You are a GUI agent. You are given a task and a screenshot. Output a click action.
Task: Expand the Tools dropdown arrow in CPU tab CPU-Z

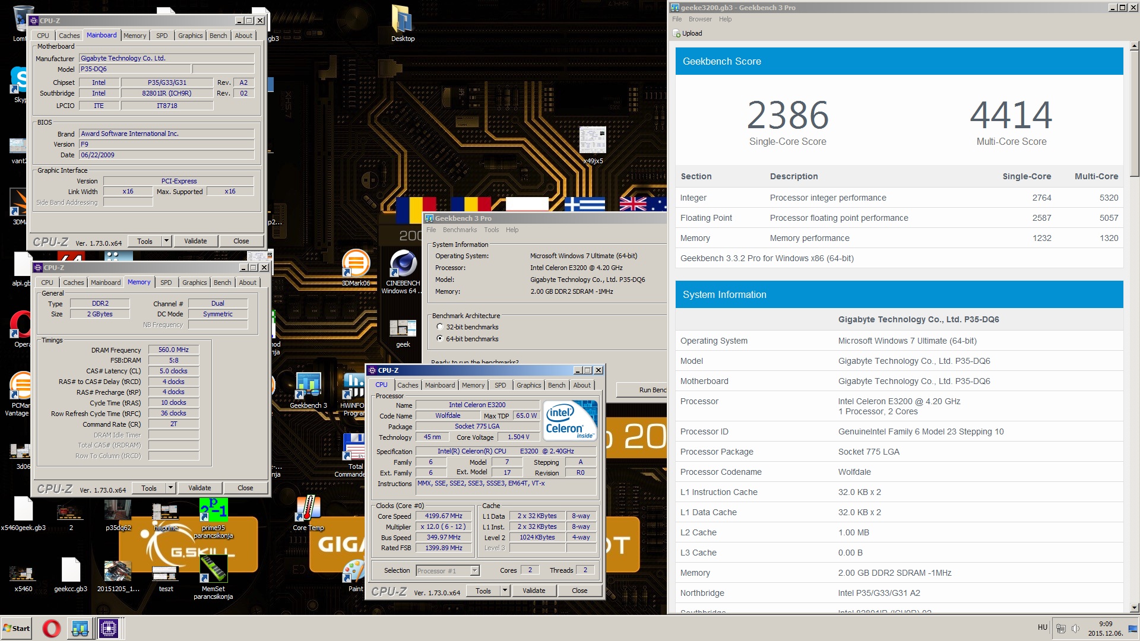pyautogui.click(x=505, y=591)
